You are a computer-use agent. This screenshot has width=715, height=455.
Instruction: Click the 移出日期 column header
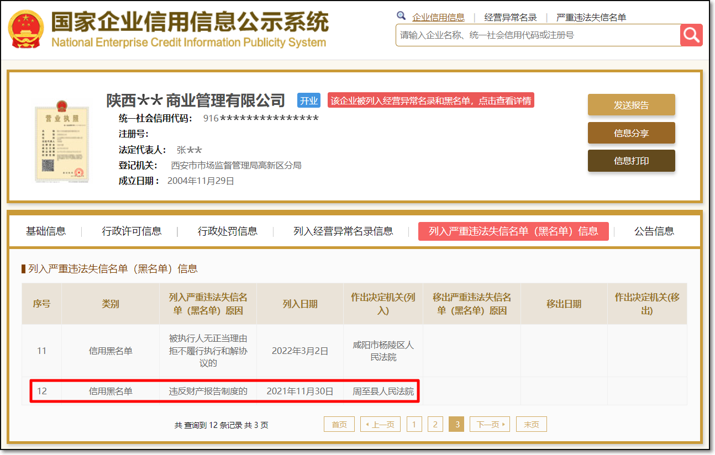click(564, 304)
